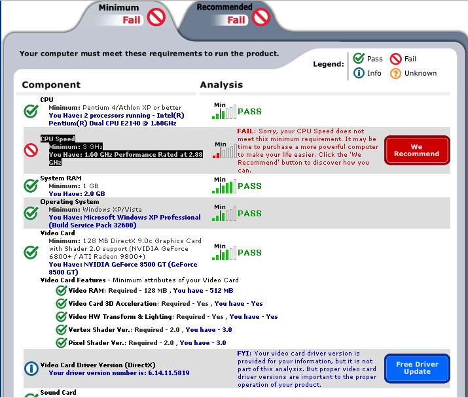Screen dimensions: 468x398
Task: Click the CPU Speed fail icon
Action: [x=31, y=150]
